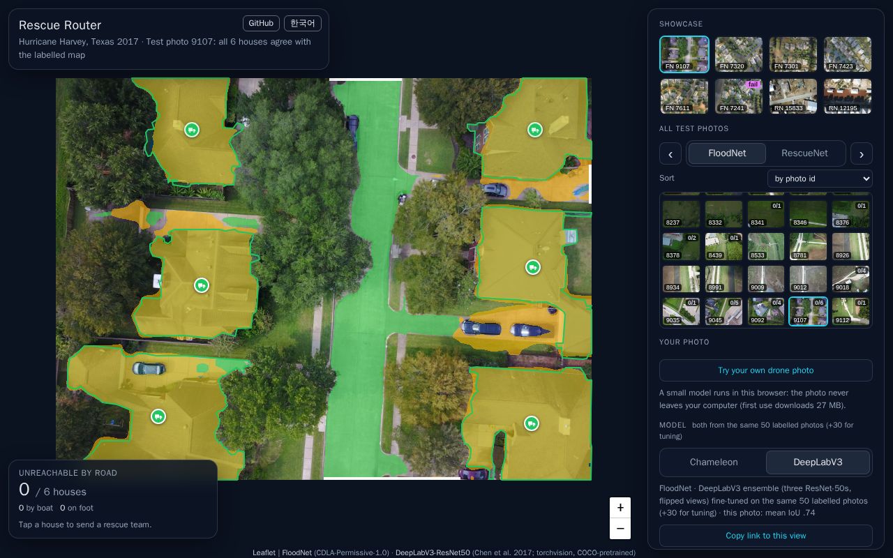Zoom in on the map with the plus button
Viewport: 893px width, 558px height.
620,508
